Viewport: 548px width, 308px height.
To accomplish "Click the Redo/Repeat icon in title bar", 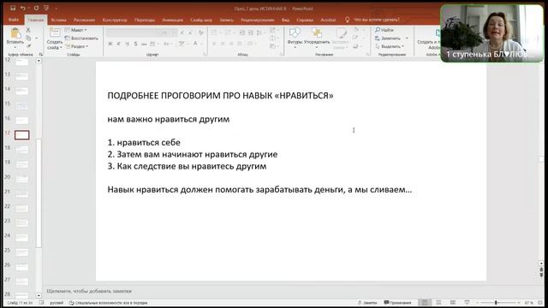I will pos(36,8).
